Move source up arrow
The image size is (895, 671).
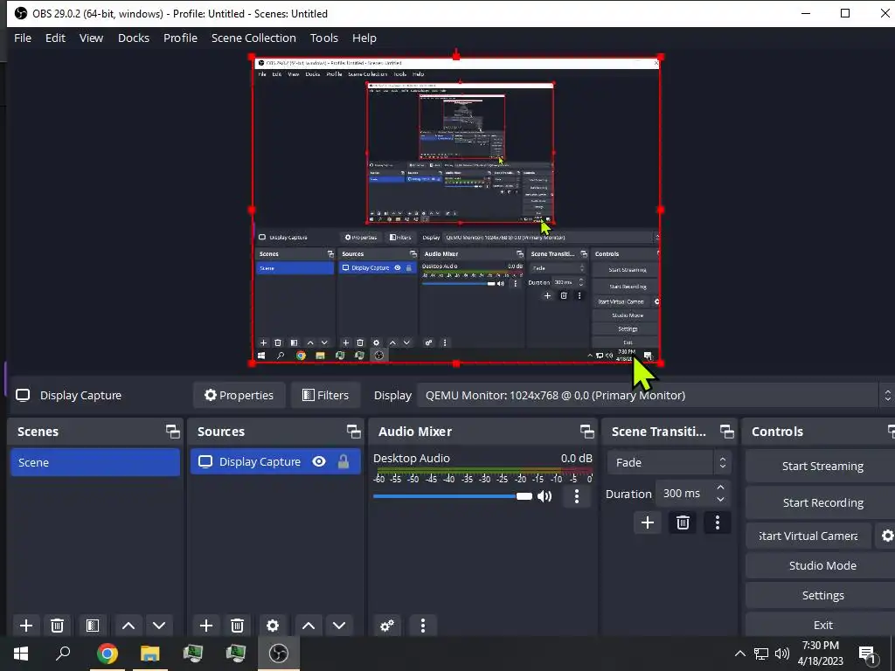point(309,626)
